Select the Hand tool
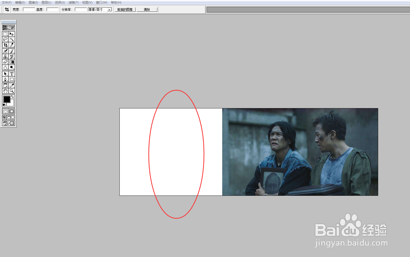This screenshot has width=410, height=257. coord(5,91)
